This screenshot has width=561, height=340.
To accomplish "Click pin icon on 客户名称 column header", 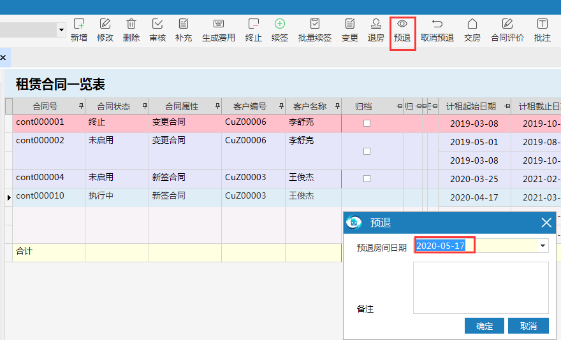I will click(x=337, y=106).
